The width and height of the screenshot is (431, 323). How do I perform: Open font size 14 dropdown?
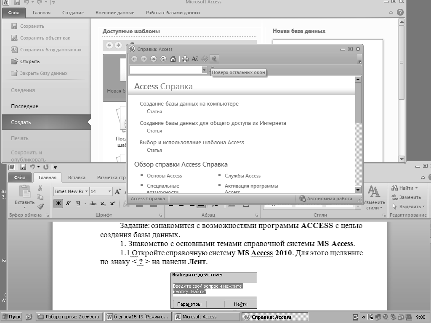110,191
